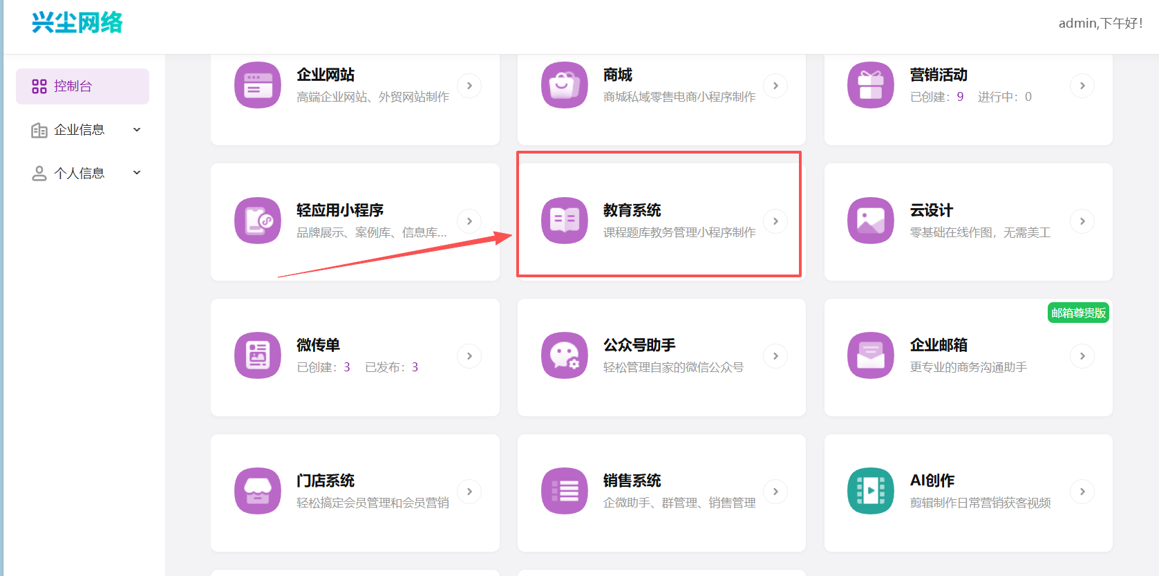The height and width of the screenshot is (576, 1159).
Task: Click the arrow button on AI创作 card
Action: pyautogui.click(x=1082, y=492)
